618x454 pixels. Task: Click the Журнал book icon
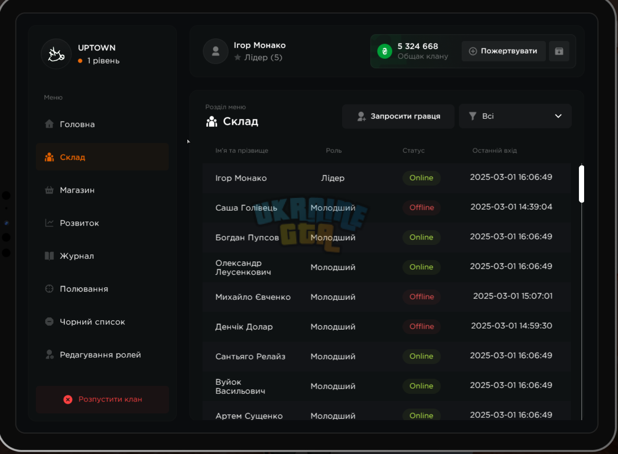(x=49, y=256)
